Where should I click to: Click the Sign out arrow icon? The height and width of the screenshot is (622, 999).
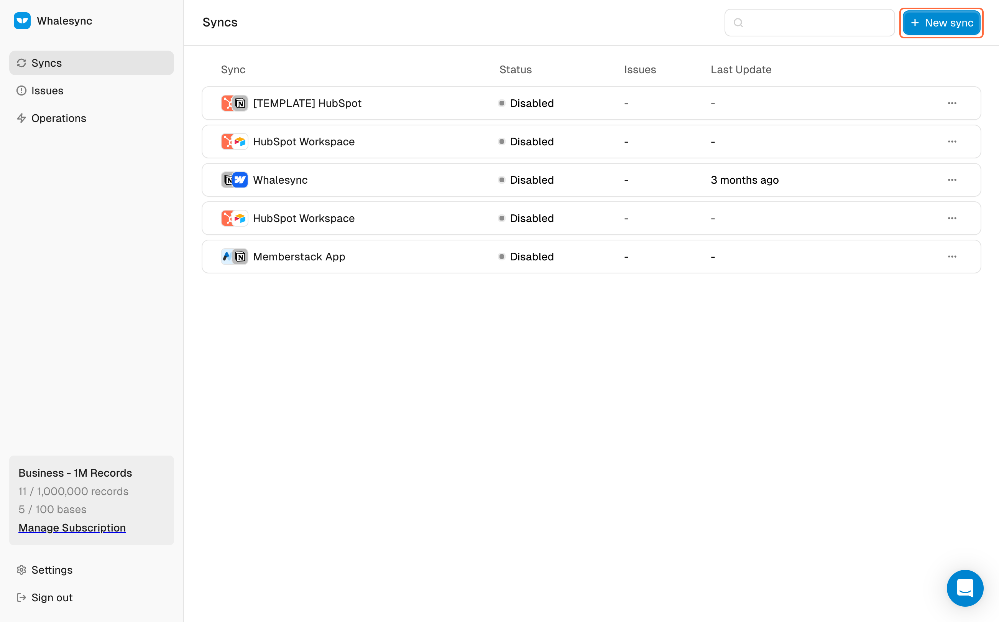[x=21, y=597]
